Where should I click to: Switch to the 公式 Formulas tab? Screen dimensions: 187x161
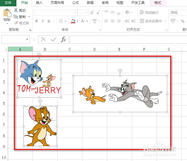pos(76,2)
